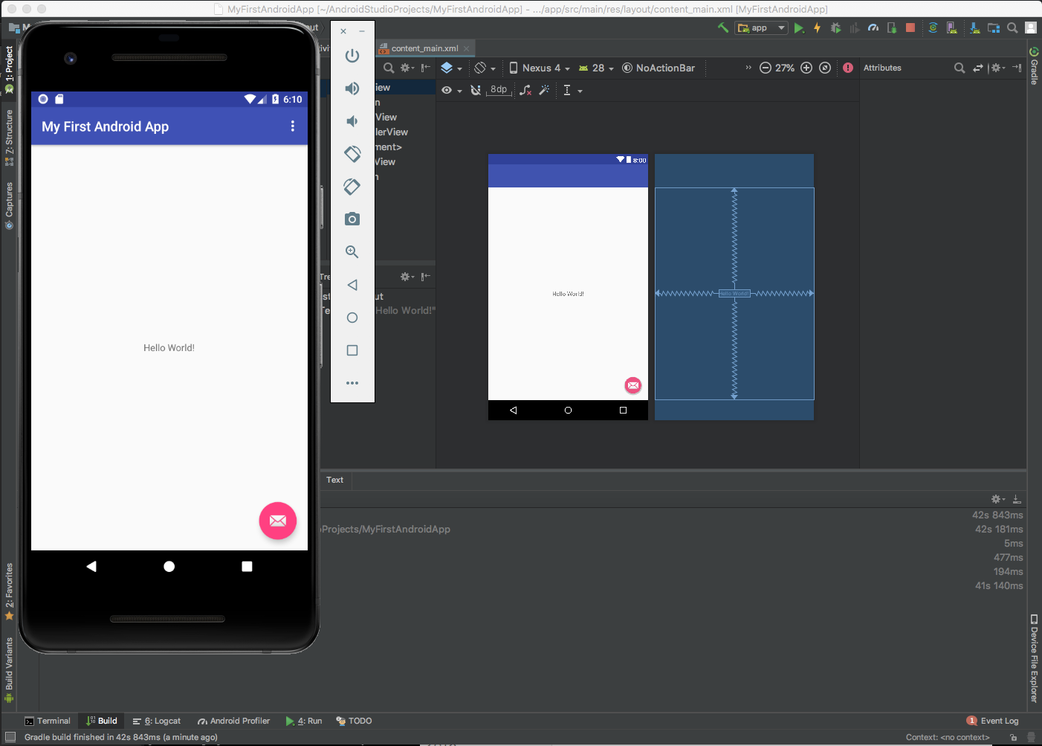Expand the hidden layout toolbar items chevron
This screenshot has height=746, width=1042.
[x=748, y=68]
